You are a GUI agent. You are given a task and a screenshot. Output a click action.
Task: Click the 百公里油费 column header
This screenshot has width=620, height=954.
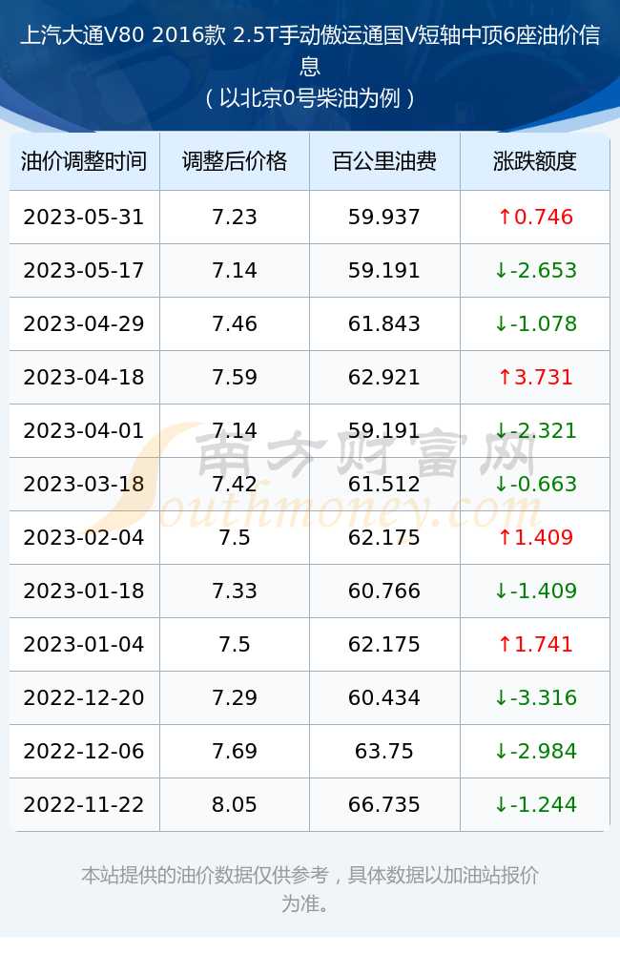click(384, 161)
